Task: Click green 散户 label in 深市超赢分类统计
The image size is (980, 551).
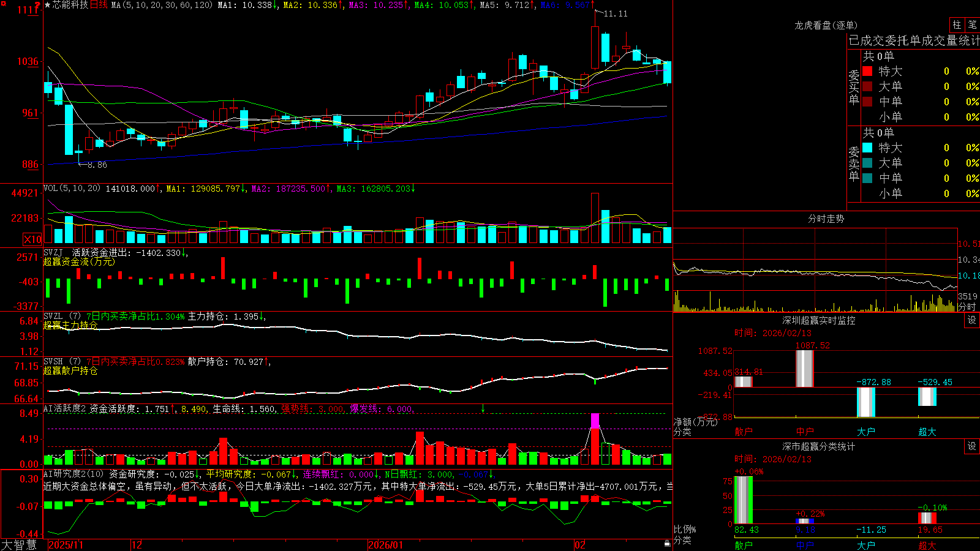Action: coord(744,545)
